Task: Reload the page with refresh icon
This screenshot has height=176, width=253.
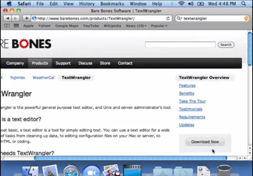Action: [x=168, y=18]
